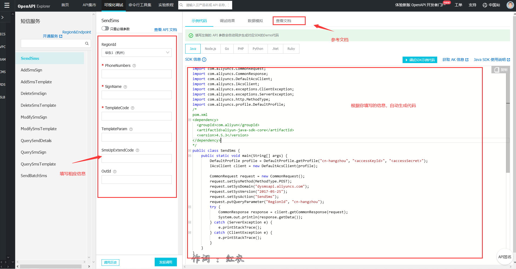The image size is (516, 269).
Task: Collapse the main method code block
Action: (190, 156)
